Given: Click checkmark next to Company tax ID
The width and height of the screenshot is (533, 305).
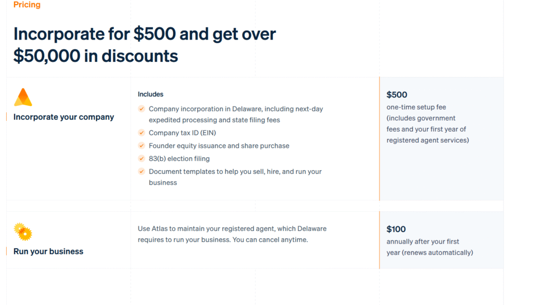Looking at the screenshot, I should [142, 133].
